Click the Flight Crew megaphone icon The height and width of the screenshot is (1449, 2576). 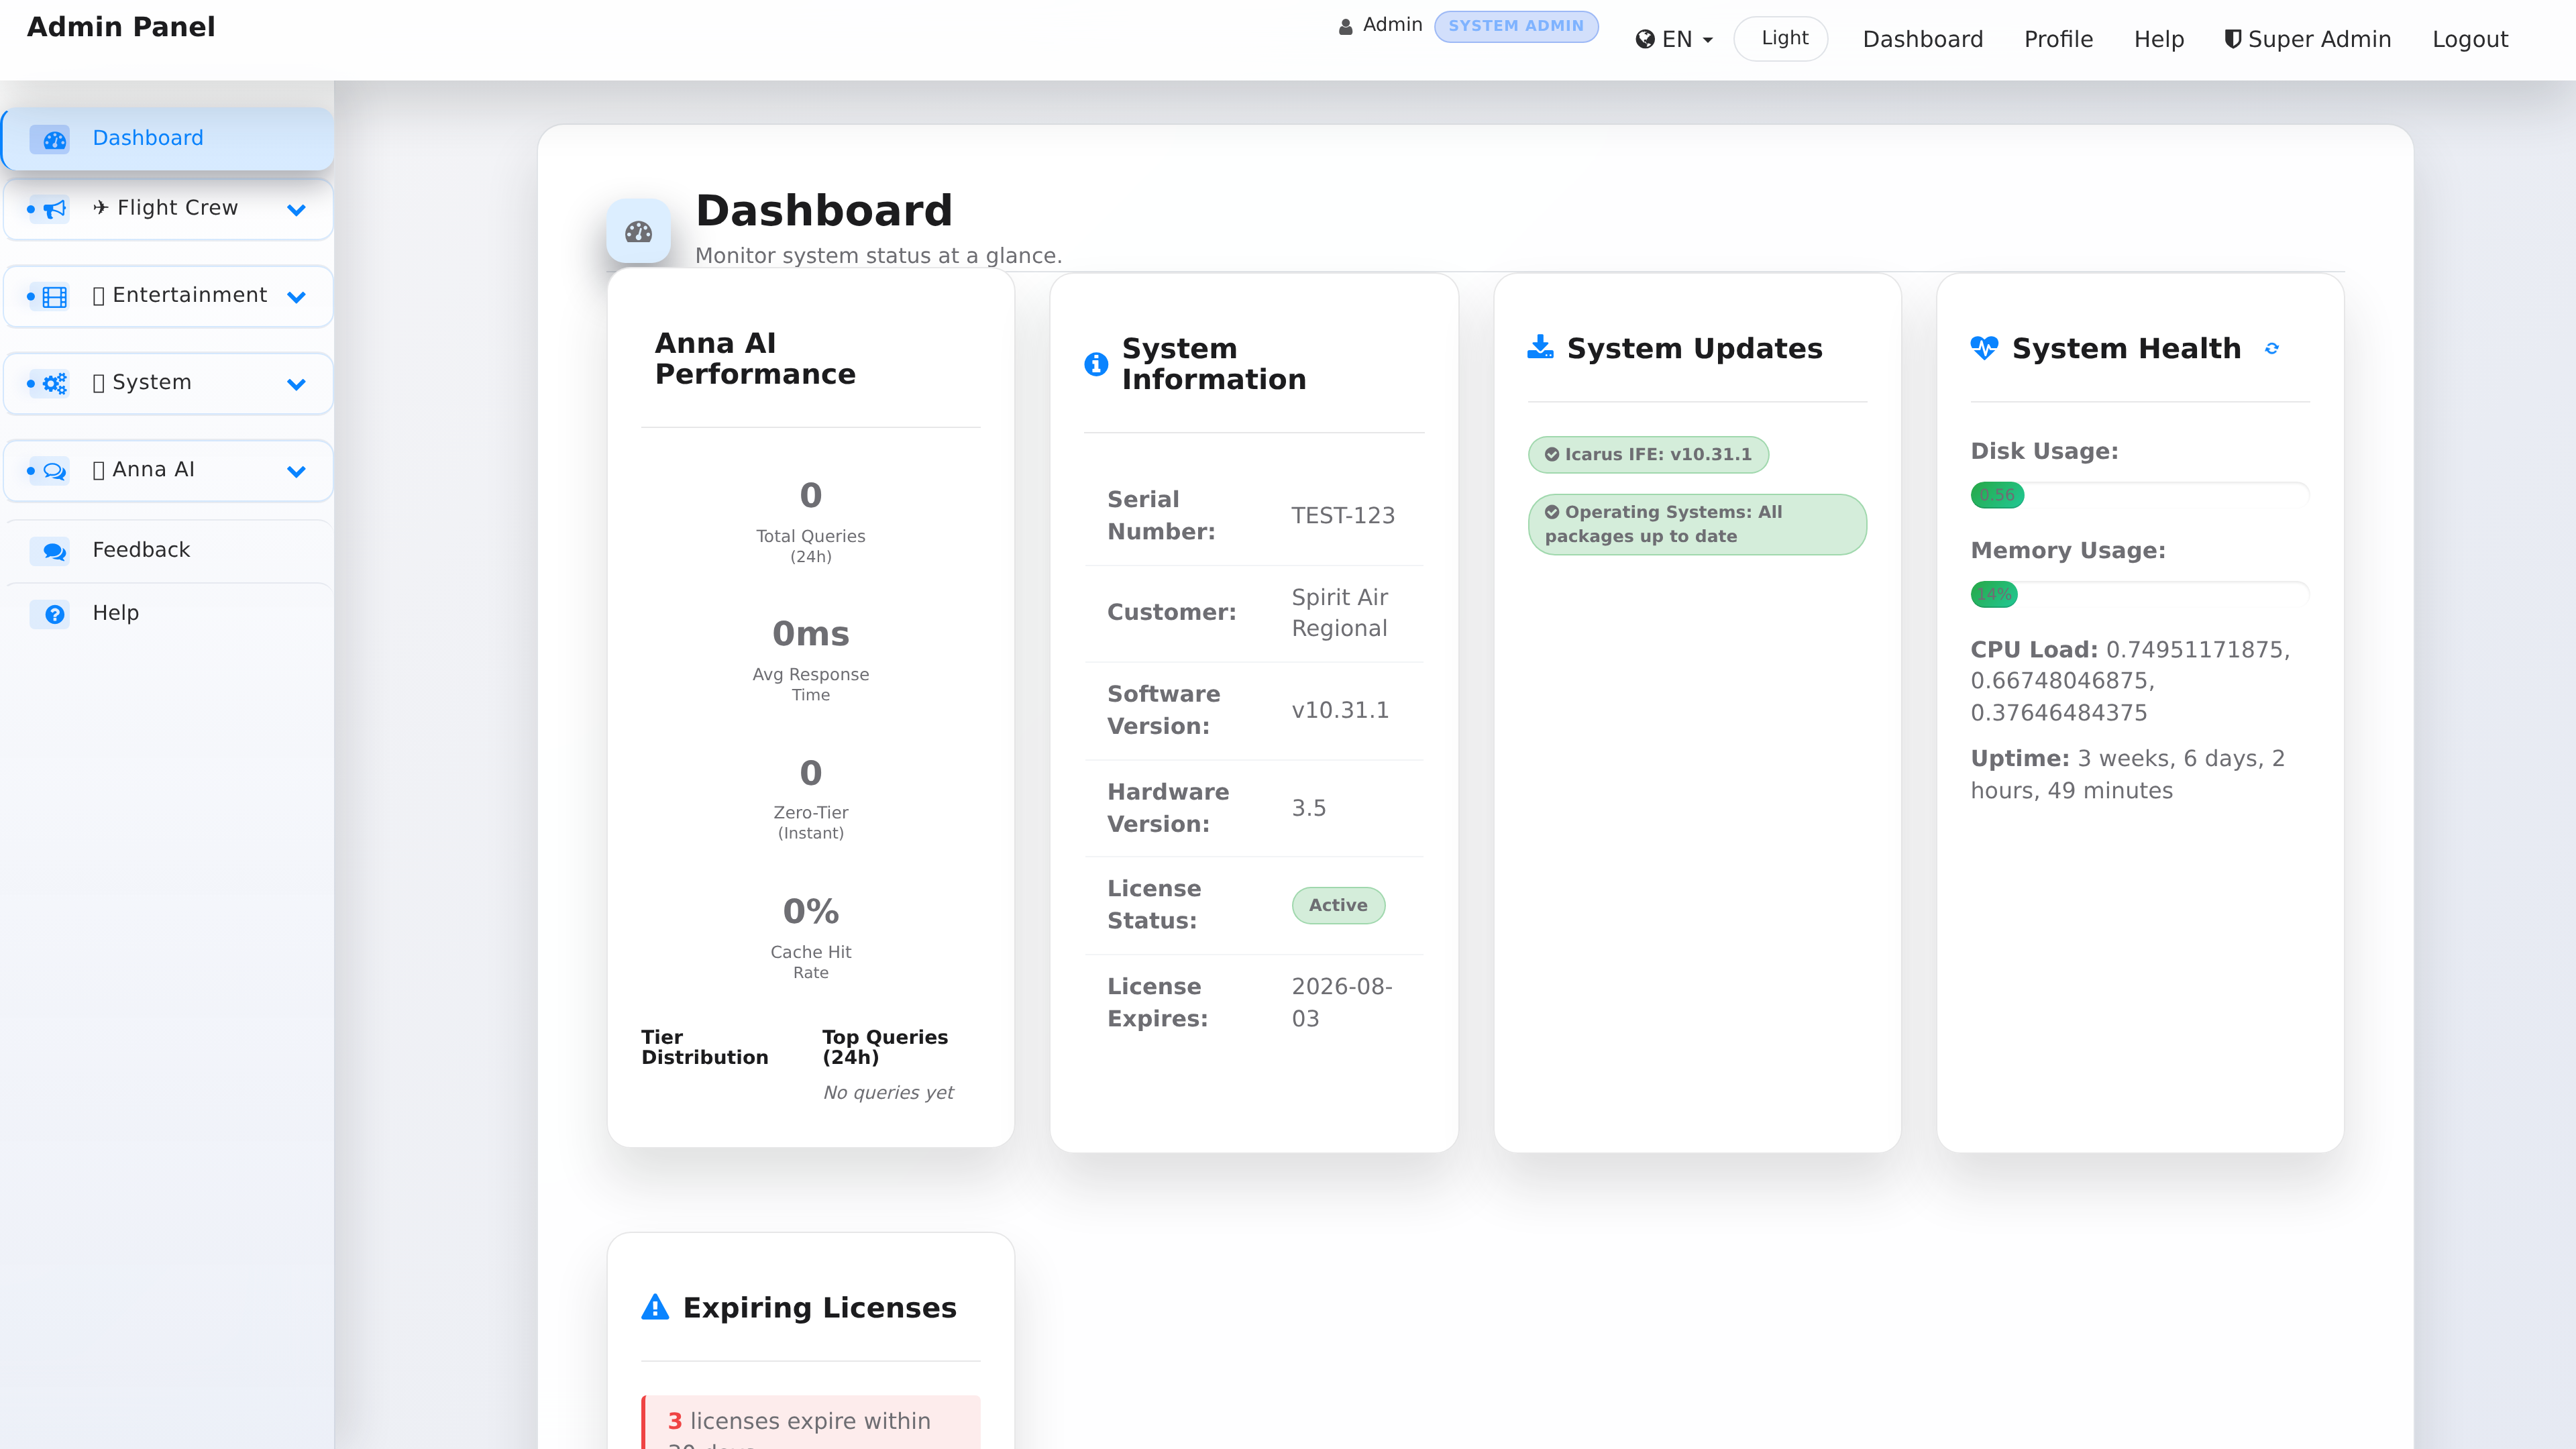pyautogui.click(x=55, y=209)
